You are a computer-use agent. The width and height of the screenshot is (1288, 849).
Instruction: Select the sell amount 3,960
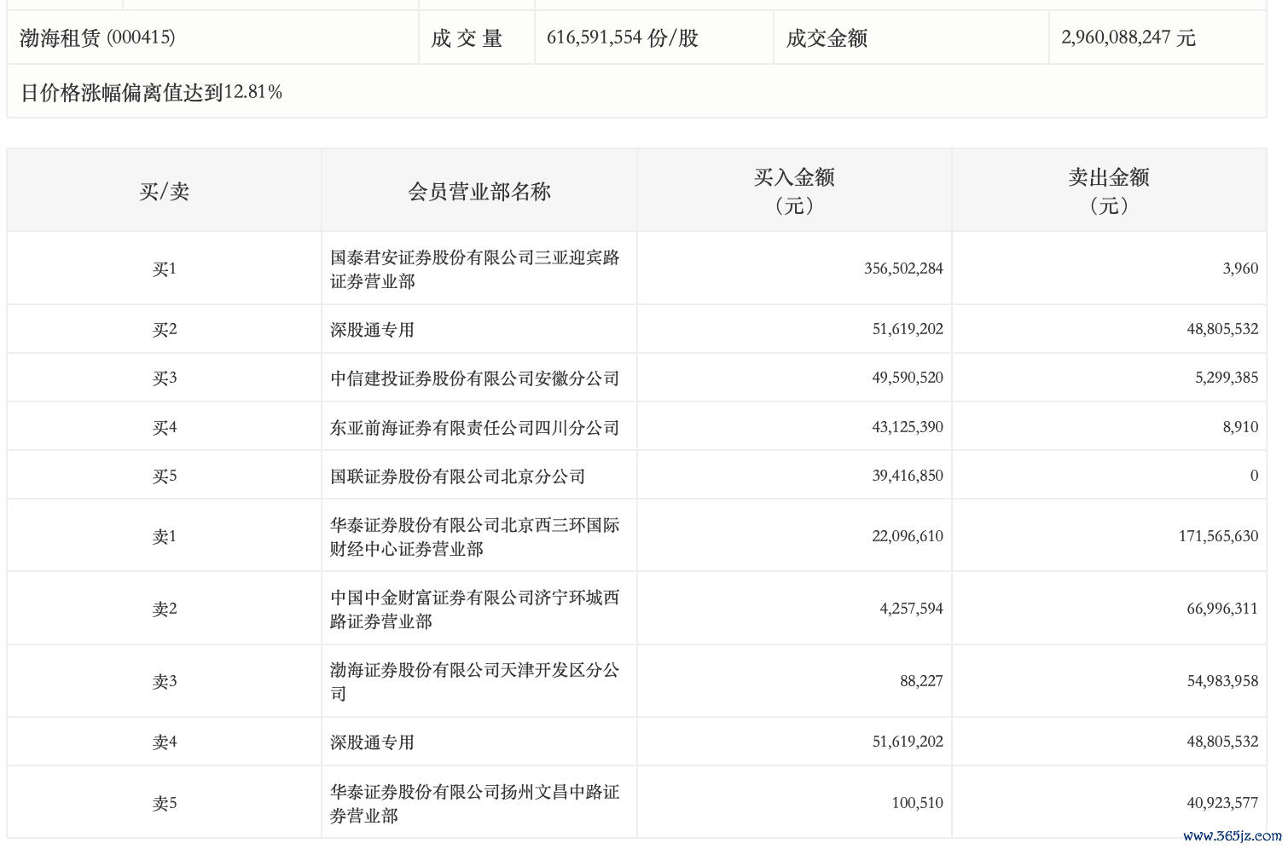(x=1240, y=269)
